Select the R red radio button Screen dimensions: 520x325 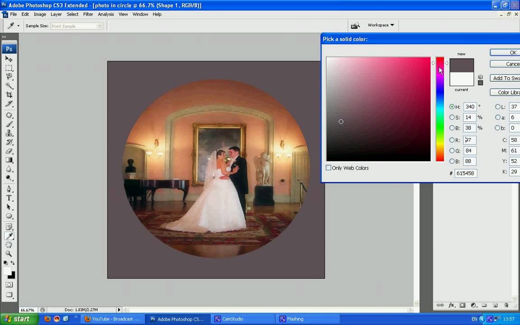pos(452,140)
